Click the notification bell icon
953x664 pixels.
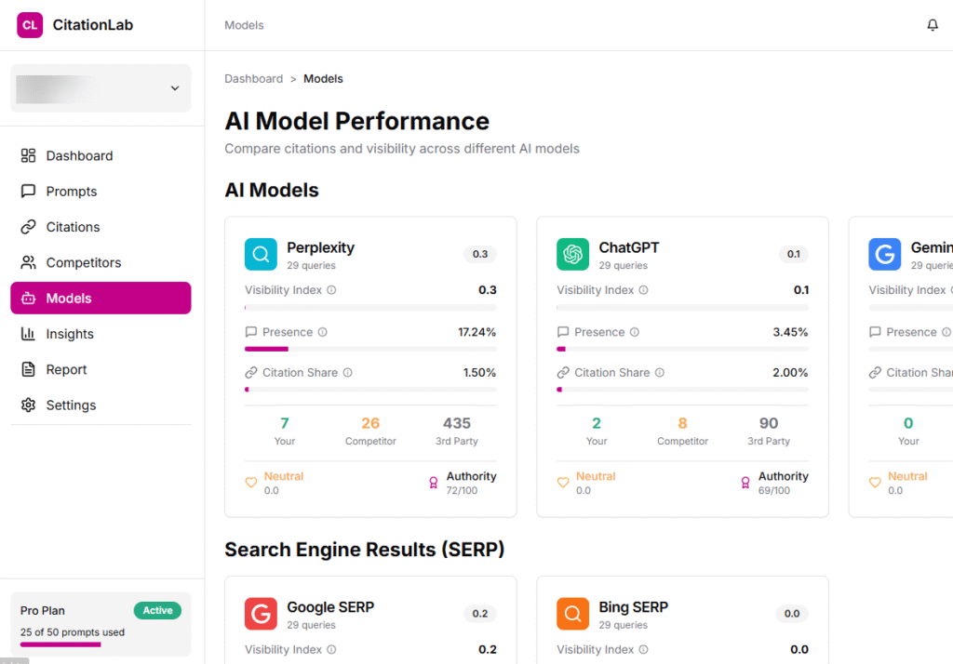point(933,25)
